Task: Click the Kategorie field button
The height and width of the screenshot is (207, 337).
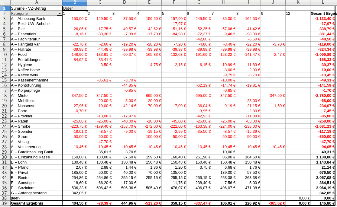Action: (33, 14)
